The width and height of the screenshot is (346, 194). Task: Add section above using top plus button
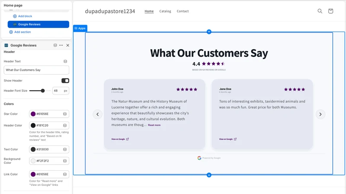(x=209, y=31)
